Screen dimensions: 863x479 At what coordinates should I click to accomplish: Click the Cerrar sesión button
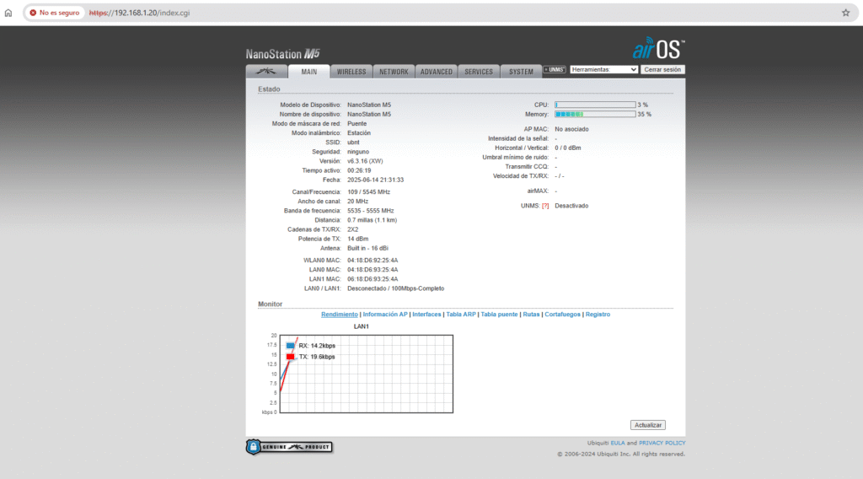coord(662,69)
